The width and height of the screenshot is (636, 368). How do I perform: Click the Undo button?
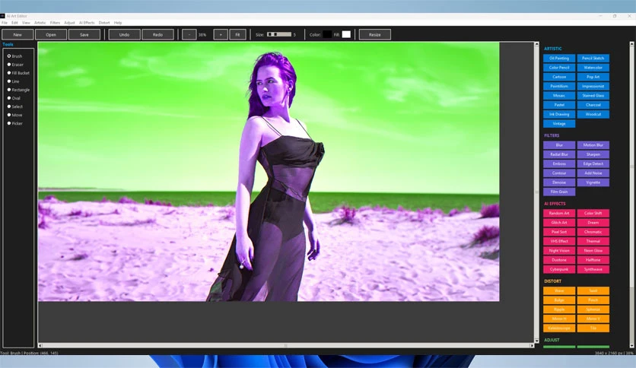(125, 34)
